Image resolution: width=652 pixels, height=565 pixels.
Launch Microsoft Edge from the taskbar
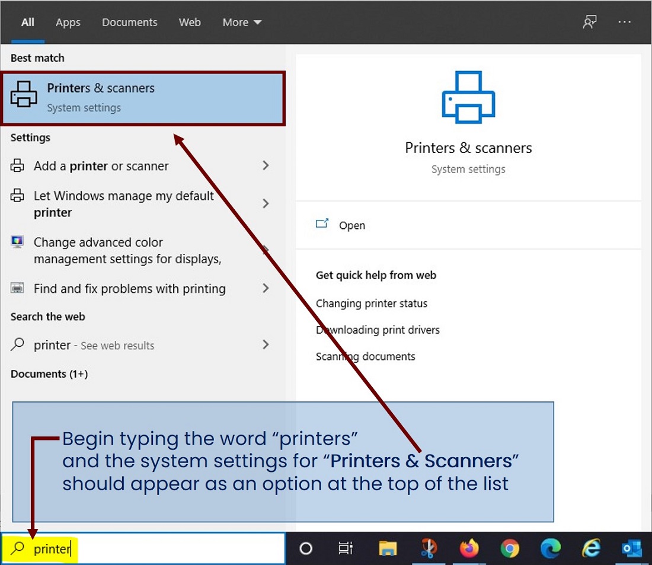click(x=551, y=548)
